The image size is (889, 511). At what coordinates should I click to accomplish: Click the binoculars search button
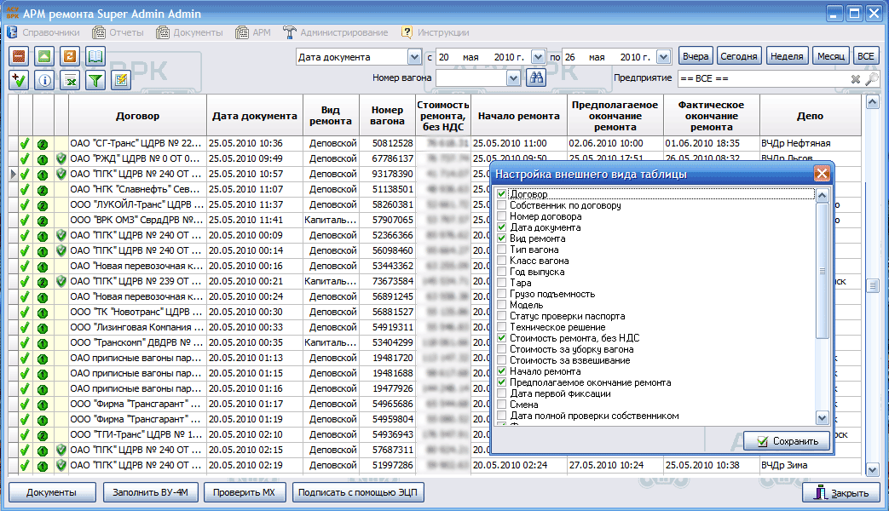point(536,78)
